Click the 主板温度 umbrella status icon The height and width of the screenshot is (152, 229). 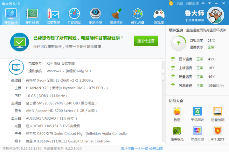pyautogui.click(x=173, y=68)
